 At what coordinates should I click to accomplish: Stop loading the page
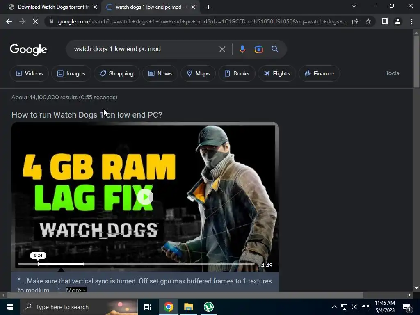click(x=35, y=21)
